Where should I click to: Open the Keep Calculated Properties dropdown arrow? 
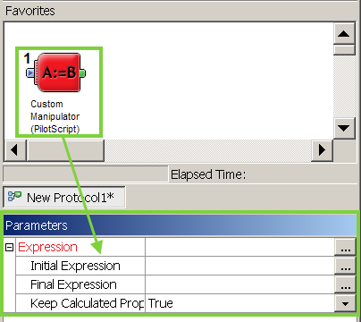click(x=345, y=303)
